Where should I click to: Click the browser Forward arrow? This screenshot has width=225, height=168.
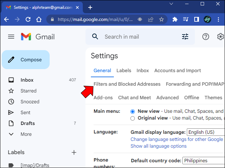coord(17,19)
